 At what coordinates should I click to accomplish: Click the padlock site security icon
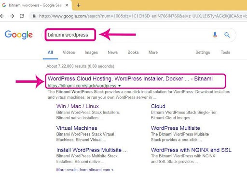tap(34, 16)
